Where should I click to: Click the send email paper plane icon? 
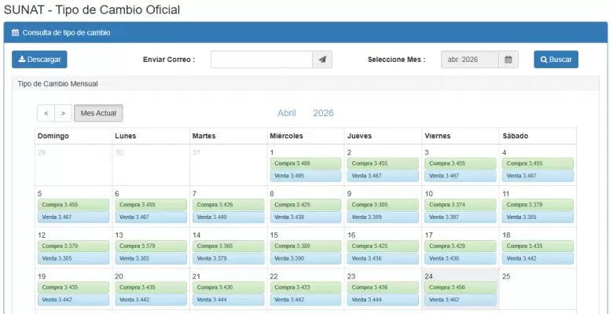(323, 60)
